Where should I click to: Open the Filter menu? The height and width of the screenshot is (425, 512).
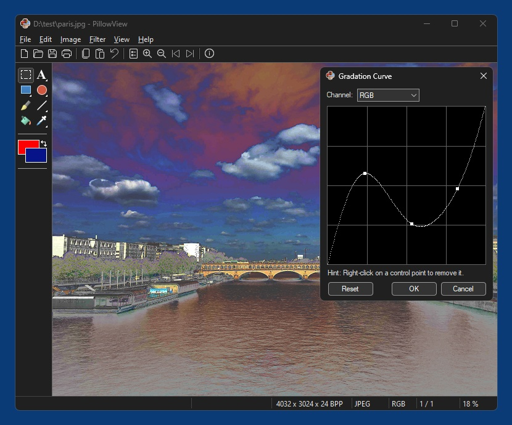(x=97, y=39)
